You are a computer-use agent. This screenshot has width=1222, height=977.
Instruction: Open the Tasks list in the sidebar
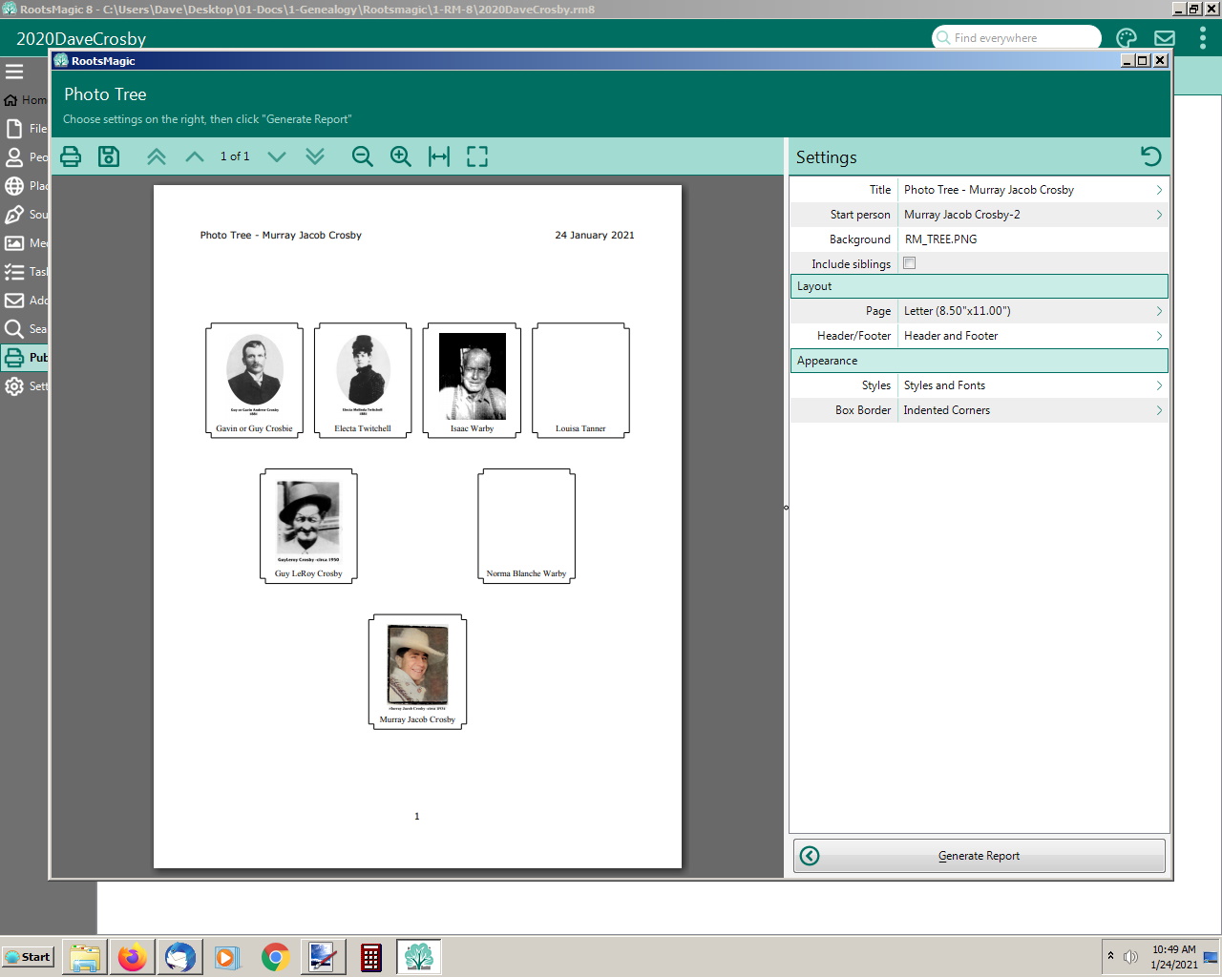pos(25,272)
